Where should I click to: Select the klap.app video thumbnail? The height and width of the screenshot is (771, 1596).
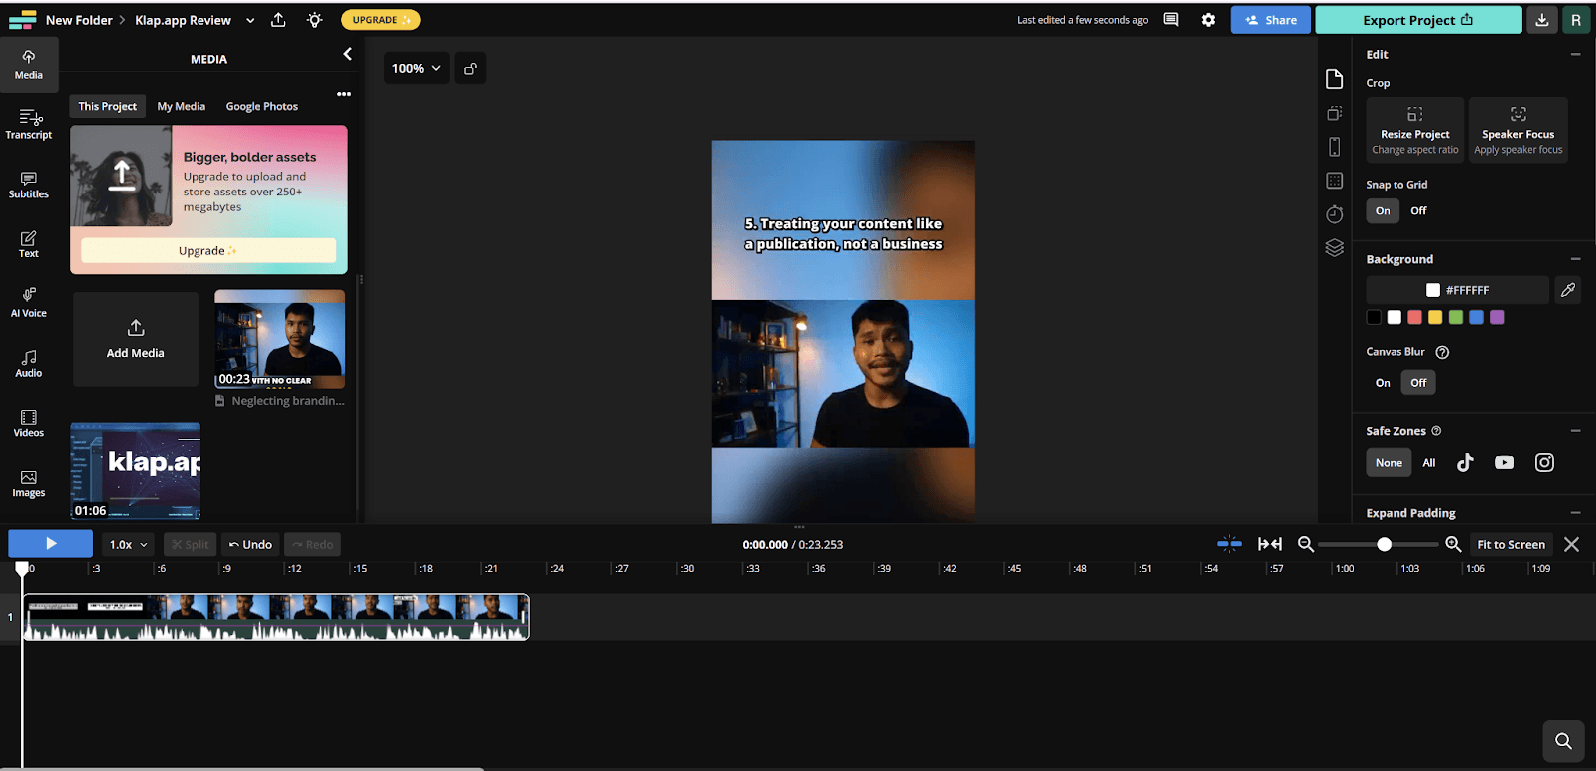tap(135, 471)
